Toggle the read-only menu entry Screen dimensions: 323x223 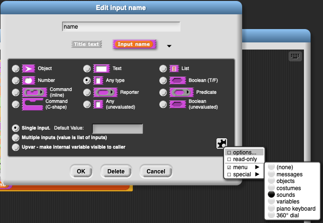point(244,159)
